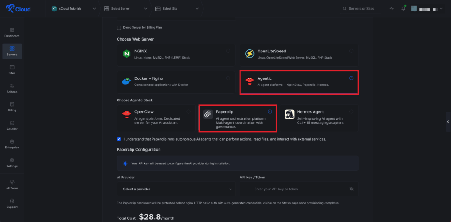Open Reseller section in sidebar

12,126
